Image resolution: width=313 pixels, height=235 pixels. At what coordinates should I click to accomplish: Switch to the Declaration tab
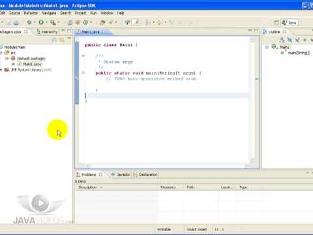(145, 174)
